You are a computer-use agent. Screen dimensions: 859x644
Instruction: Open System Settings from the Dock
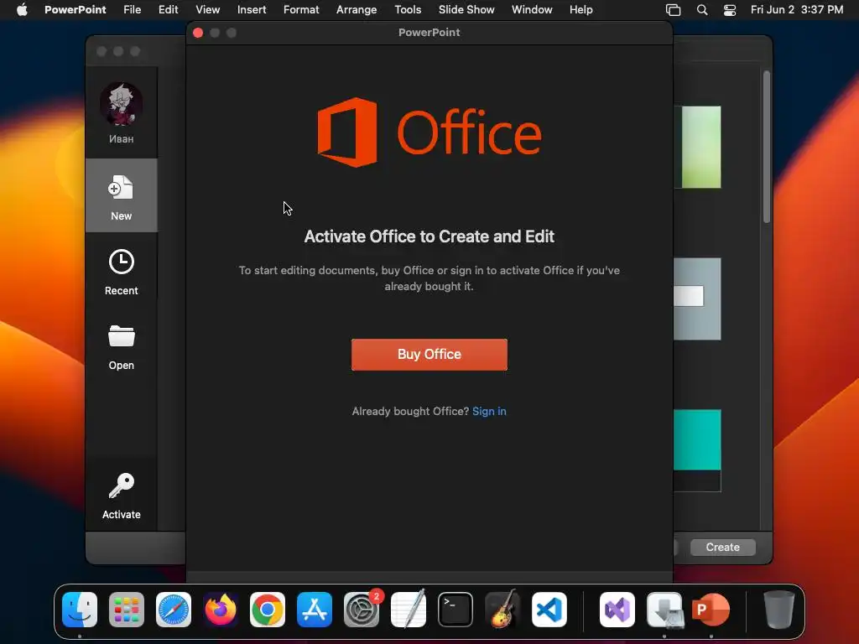coord(362,610)
